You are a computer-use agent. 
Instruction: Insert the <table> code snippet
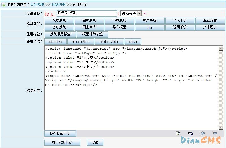tap(55, 42)
